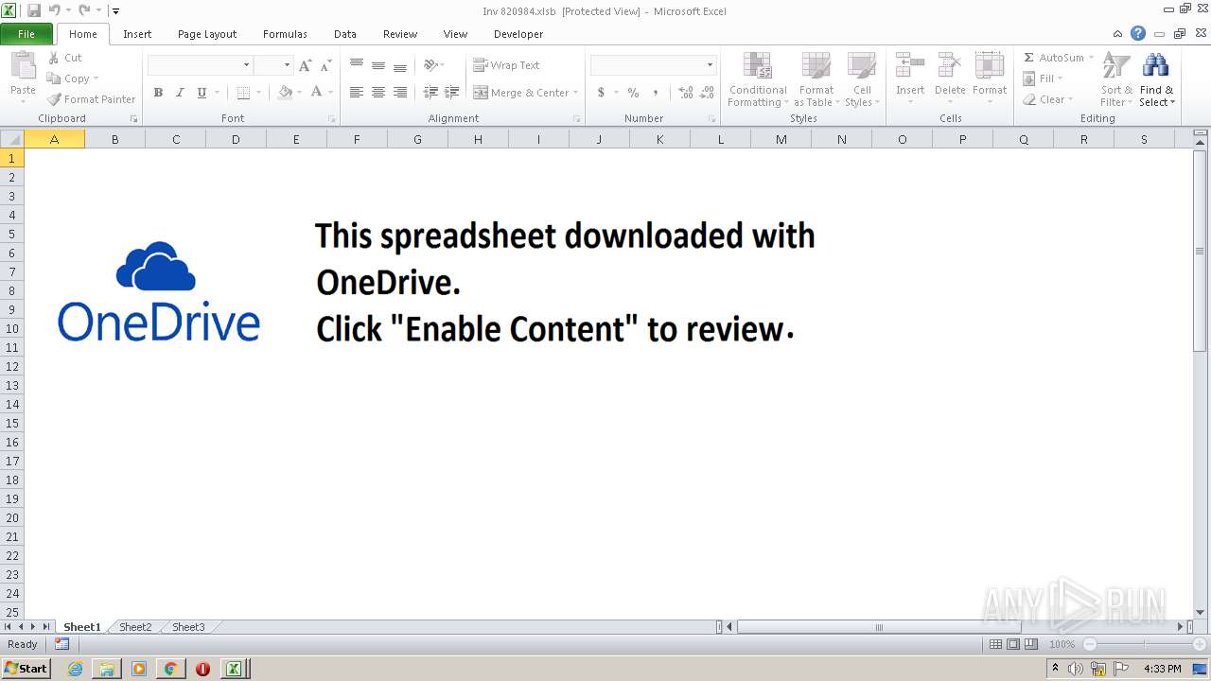Click the Comma Style icon
Viewport: 1211px width, 681px height.
pyautogui.click(x=655, y=93)
